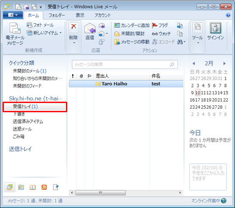The image size is (235, 208).
Task: Select the Taro Haiho test message
Action: 126,84
